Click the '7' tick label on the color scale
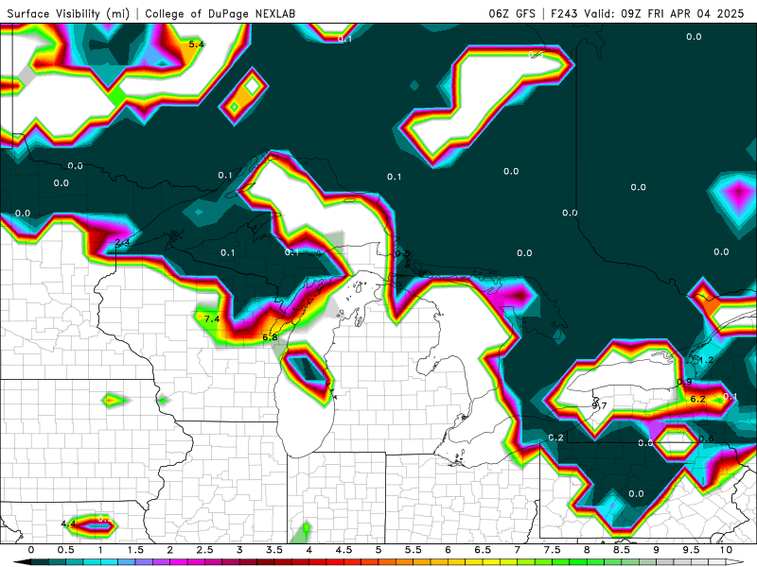757x567 pixels. tap(518, 550)
